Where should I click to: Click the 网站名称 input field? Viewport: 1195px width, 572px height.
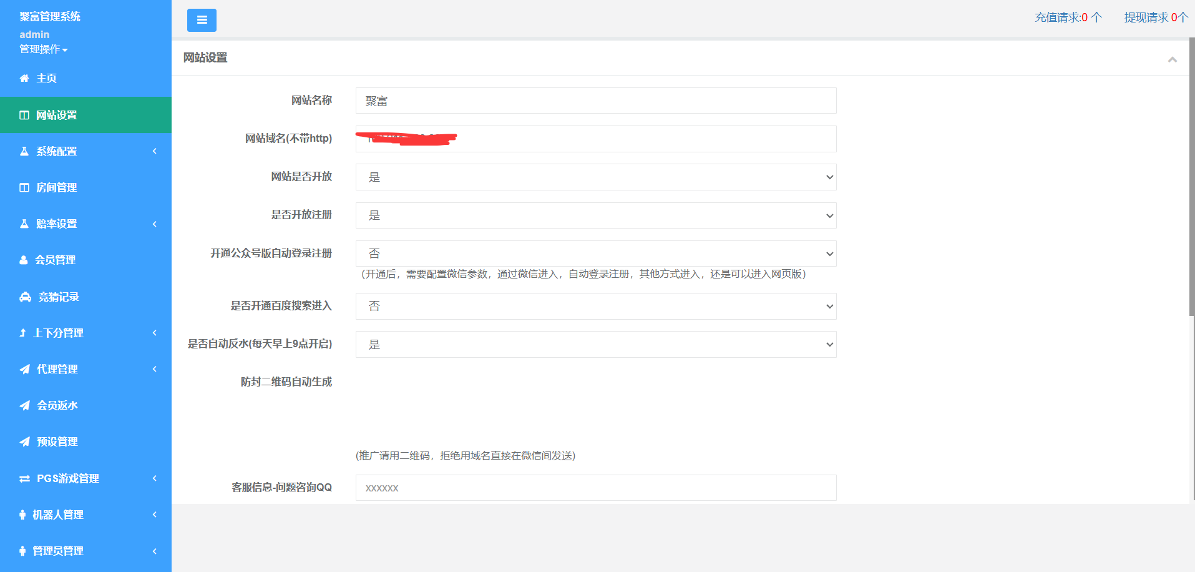pos(595,101)
